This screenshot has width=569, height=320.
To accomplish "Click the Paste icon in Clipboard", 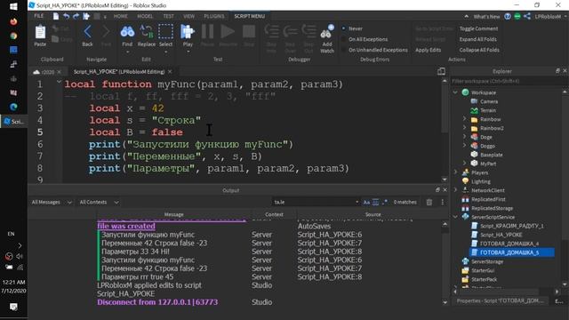I will [40, 33].
